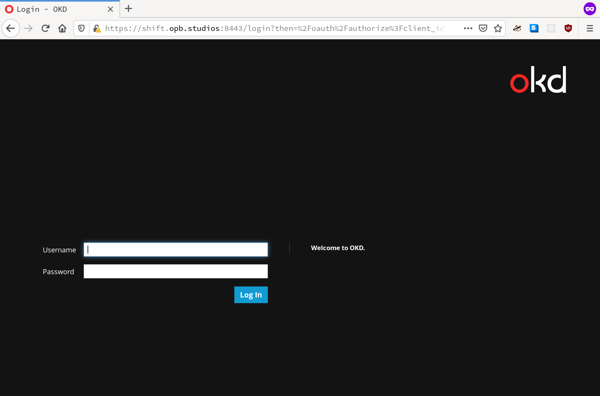This screenshot has height=396, width=600.
Task: Close the Login - OKD tab
Action: click(110, 9)
